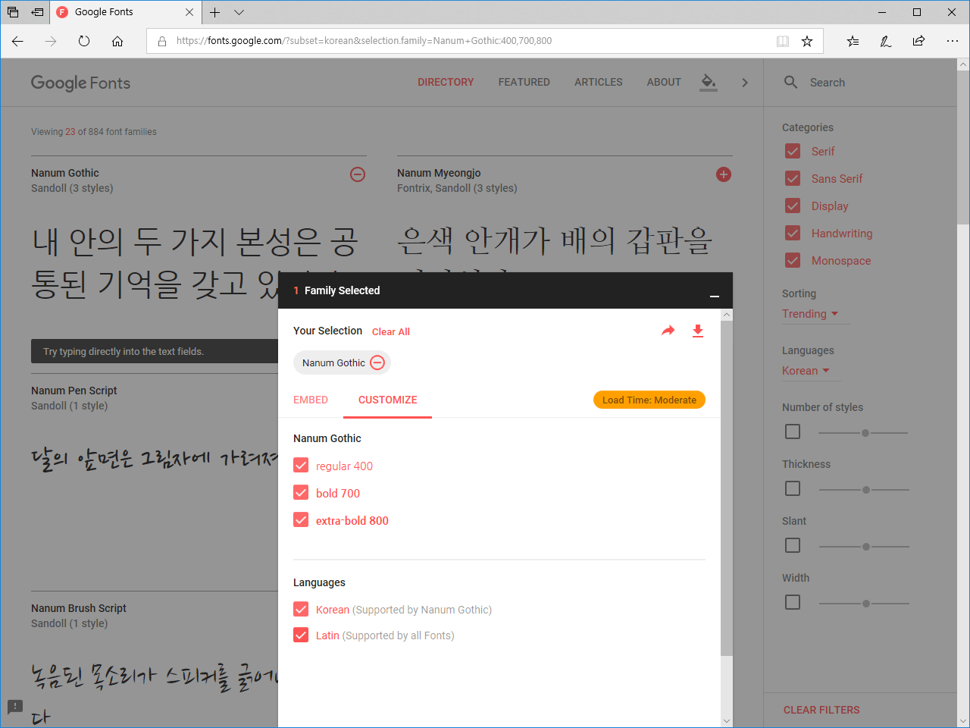970x728 pixels.
Task: Close the Google Fonts tab
Action: [x=189, y=12]
